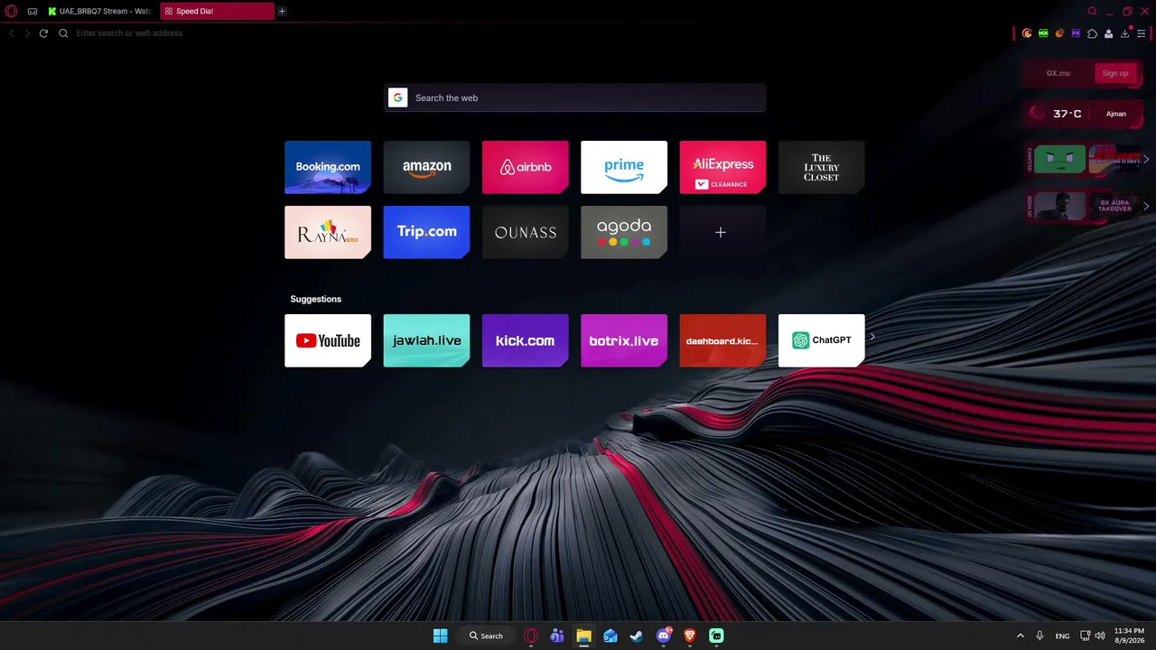Open The Luxury Closet tile
The width and height of the screenshot is (1156, 650).
click(821, 167)
